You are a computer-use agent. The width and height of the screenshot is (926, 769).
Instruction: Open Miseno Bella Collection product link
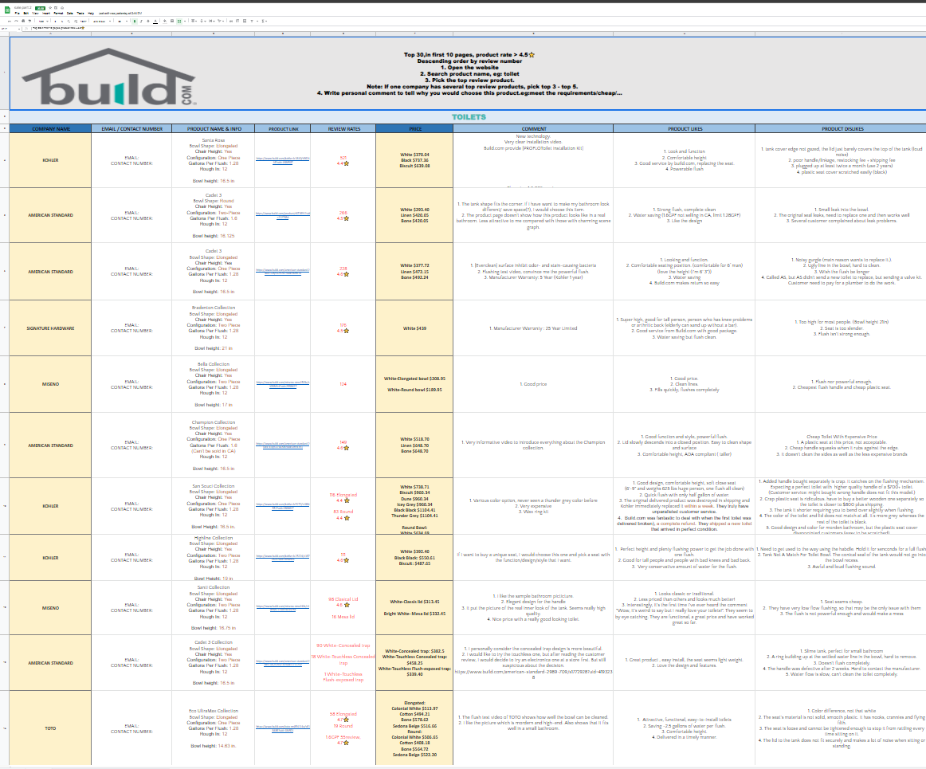point(282,384)
